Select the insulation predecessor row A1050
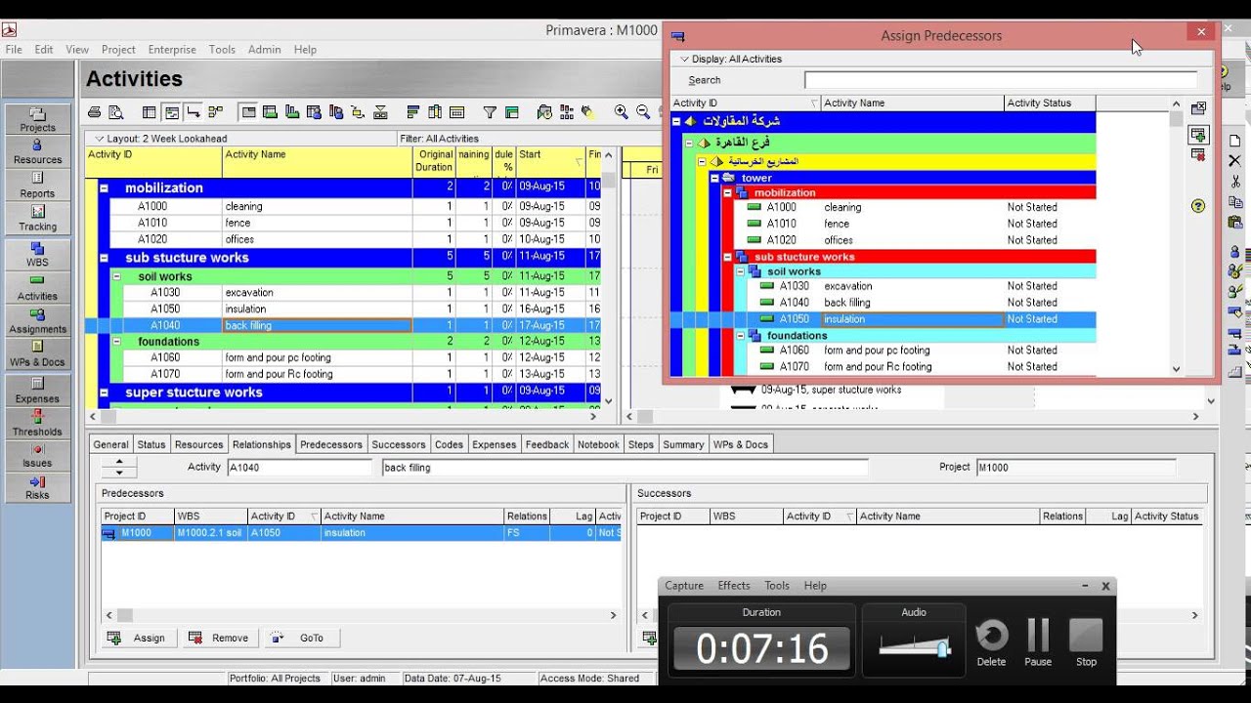Screen dimensions: 1251x703 coord(362,533)
